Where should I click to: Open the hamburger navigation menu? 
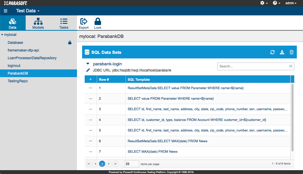click(x=5, y=11)
